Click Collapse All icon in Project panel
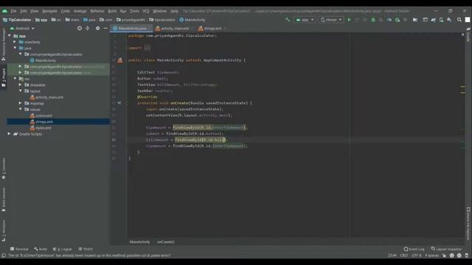The height and width of the screenshot is (265, 472). click(87, 28)
